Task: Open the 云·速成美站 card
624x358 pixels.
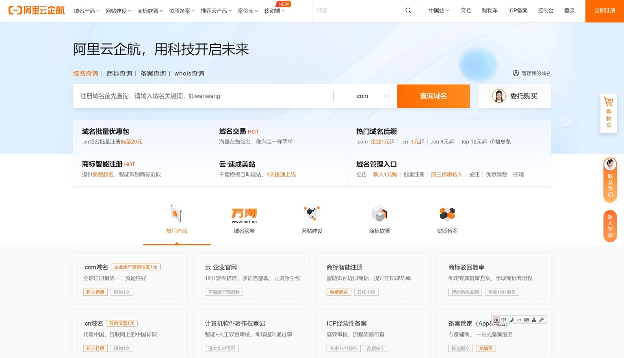Action: pyautogui.click(x=279, y=169)
